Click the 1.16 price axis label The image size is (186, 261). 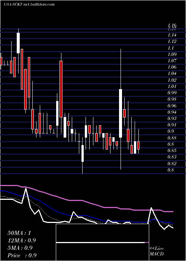pos(172,25)
